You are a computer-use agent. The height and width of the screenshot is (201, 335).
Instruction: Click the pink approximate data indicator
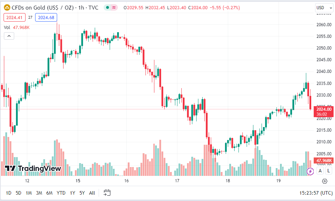[x=114, y=8]
